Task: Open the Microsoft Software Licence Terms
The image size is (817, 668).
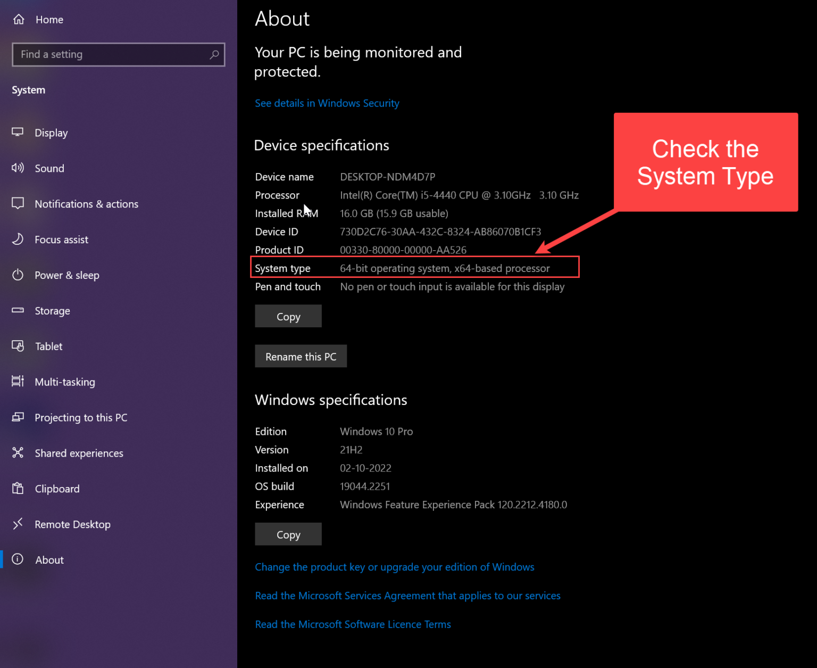Action: 353,624
